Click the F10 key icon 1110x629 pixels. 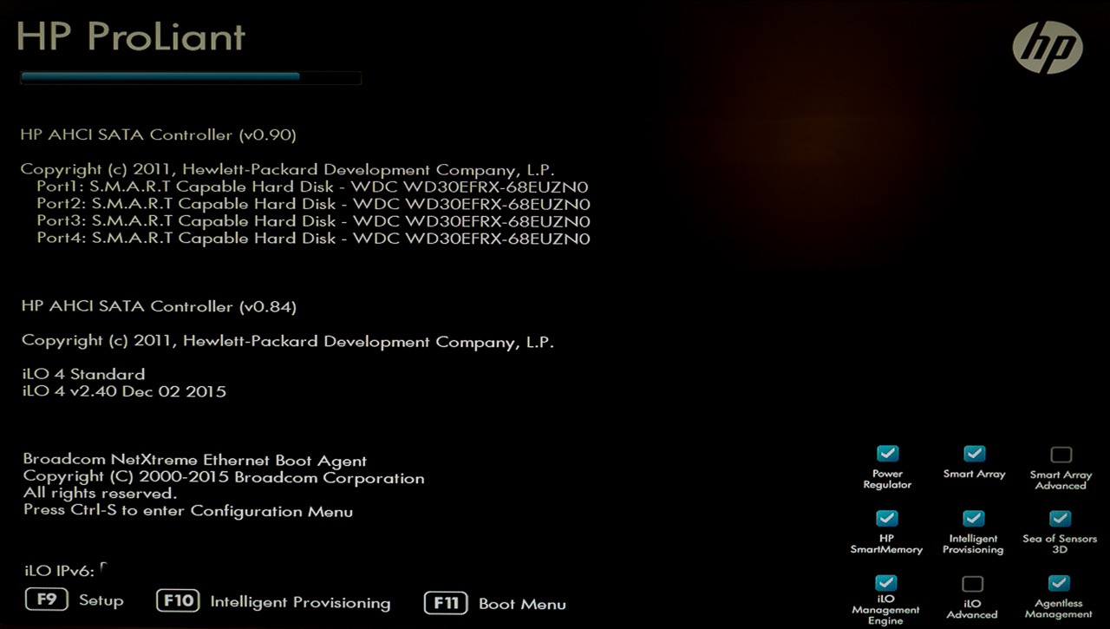[178, 601]
